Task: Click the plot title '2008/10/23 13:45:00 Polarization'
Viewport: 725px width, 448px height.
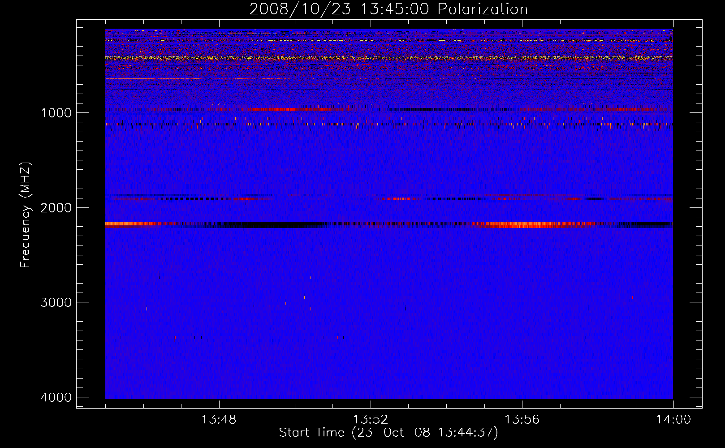Action: coord(388,9)
